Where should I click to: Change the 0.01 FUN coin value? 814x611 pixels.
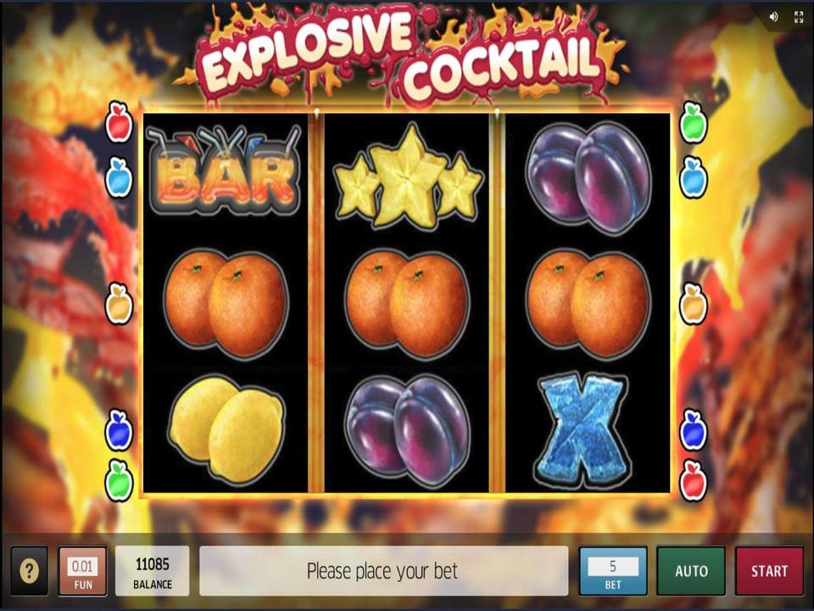tap(82, 571)
